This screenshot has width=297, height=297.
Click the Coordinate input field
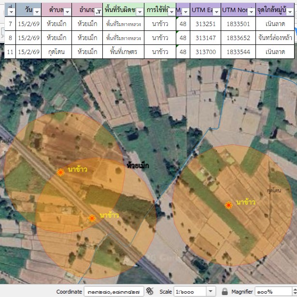tap(113, 291)
